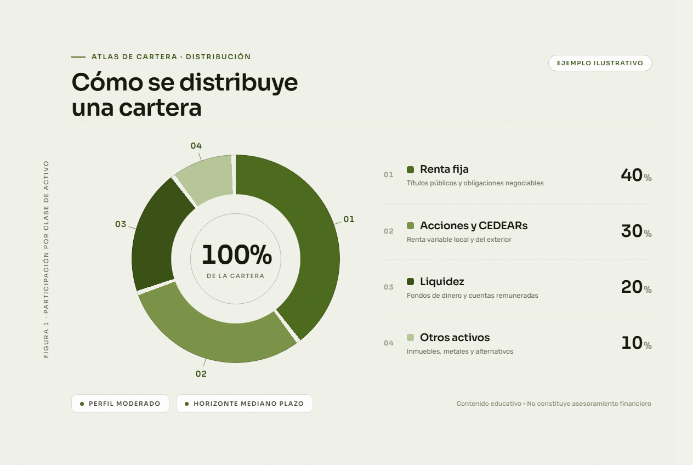Click Fondos de dinero y cuentas remuneradas
693x465 pixels.
[x=472, y=296]
